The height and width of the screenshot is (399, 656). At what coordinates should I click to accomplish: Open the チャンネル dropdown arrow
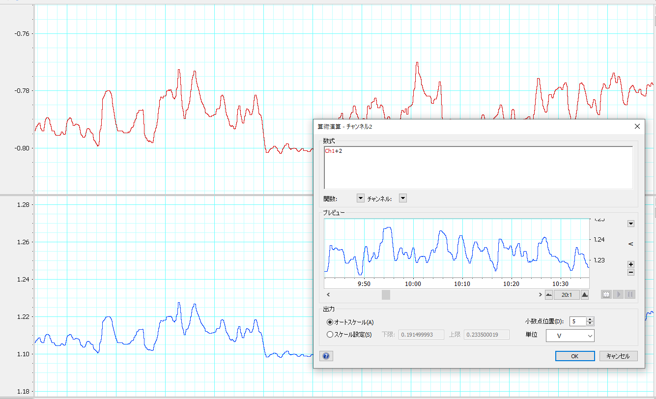pos(403,199)
